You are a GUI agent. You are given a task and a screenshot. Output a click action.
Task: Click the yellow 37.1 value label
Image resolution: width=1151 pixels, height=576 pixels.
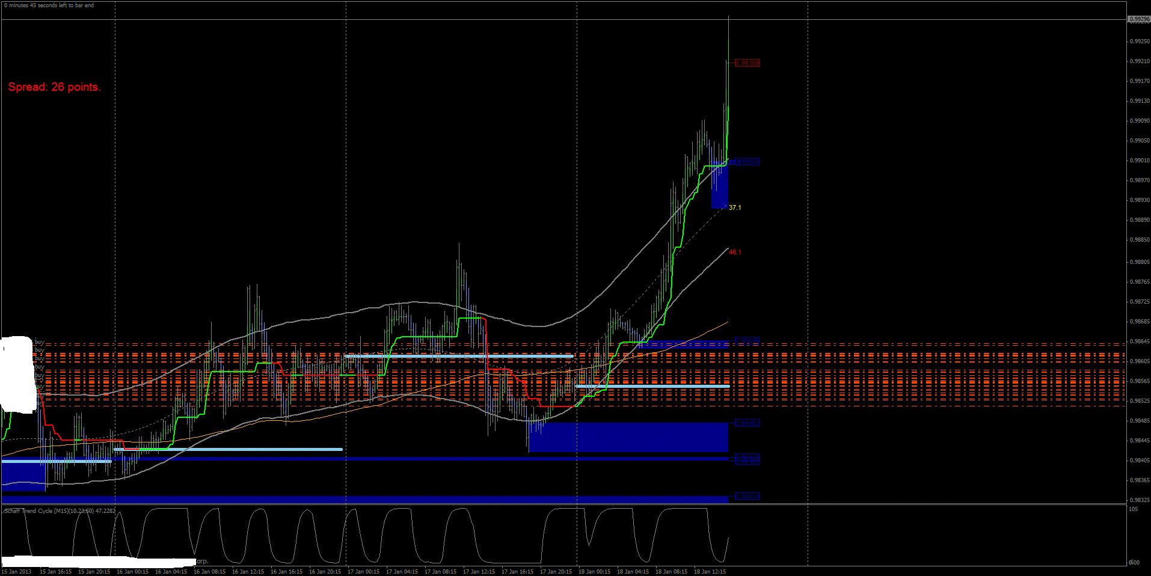point(735,207)
